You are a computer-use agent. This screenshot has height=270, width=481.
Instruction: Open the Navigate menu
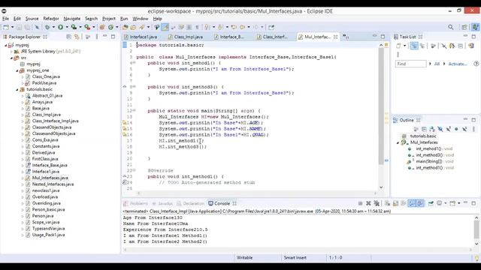(72, 19)
